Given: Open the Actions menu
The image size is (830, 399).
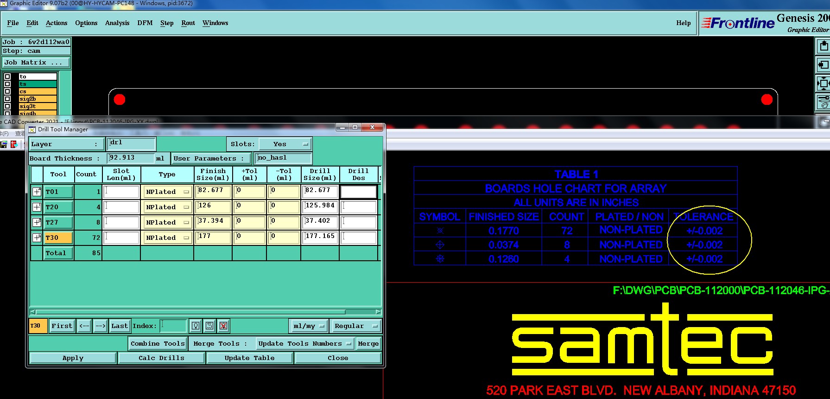Looking at the screenshot, I should click(x=57, y=23).
